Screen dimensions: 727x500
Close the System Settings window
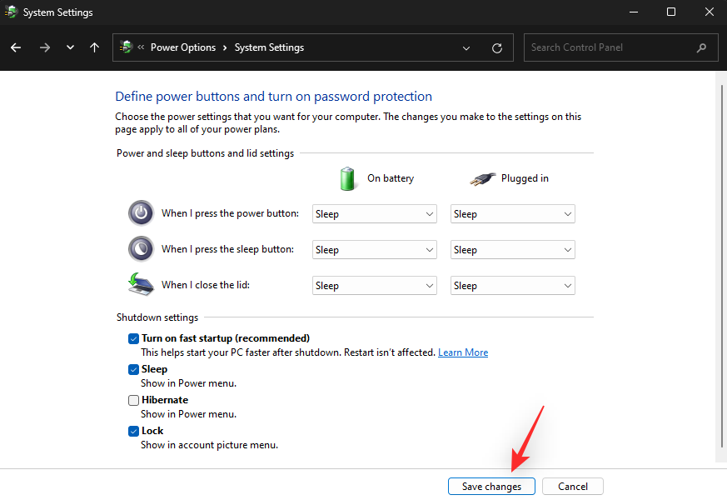tap(710, 12)
